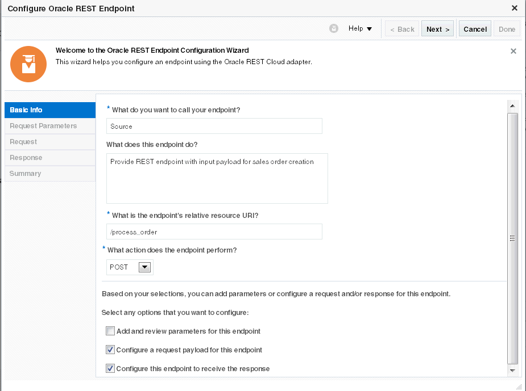The height and width of the screenshot is (391, 526).
Task: Dismiss the welcome banner with its X
Action: 513,51
